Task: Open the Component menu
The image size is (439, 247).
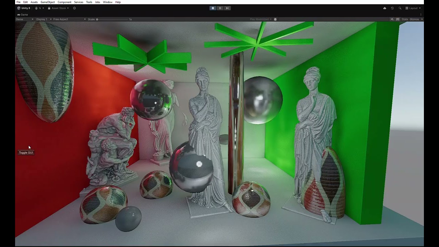Action: 64,2
